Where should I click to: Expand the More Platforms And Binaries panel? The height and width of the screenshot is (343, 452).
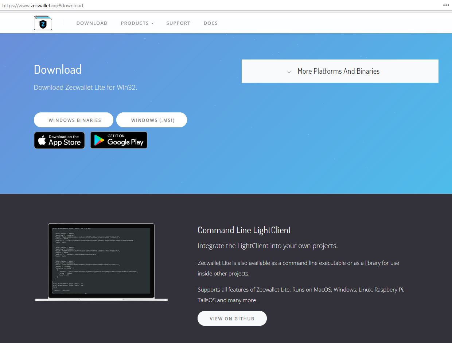339,71
